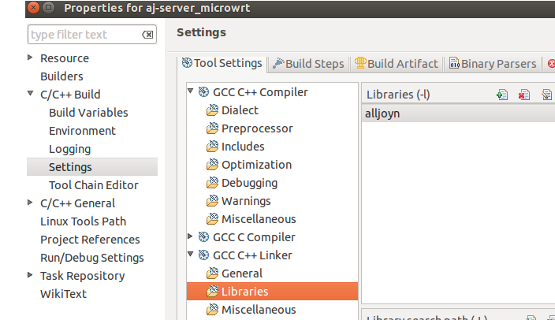Image resolution: width=555 pixels, height=320 pixels.
Task: Delete selected library icon with red X
Action: pos(524,95)
